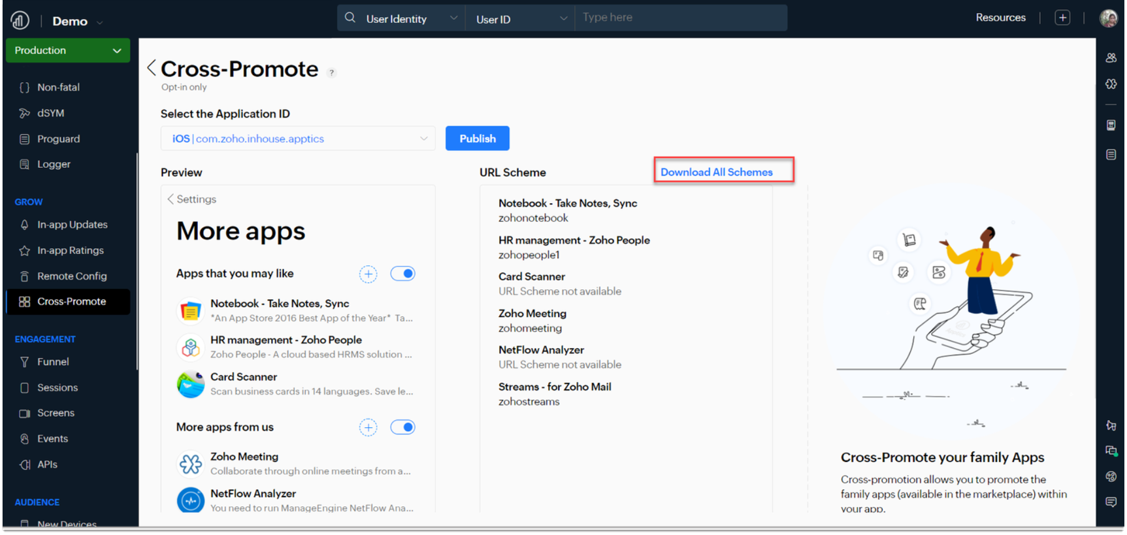
Task: Click the search magnifier icon
Action: coord(350,18)
